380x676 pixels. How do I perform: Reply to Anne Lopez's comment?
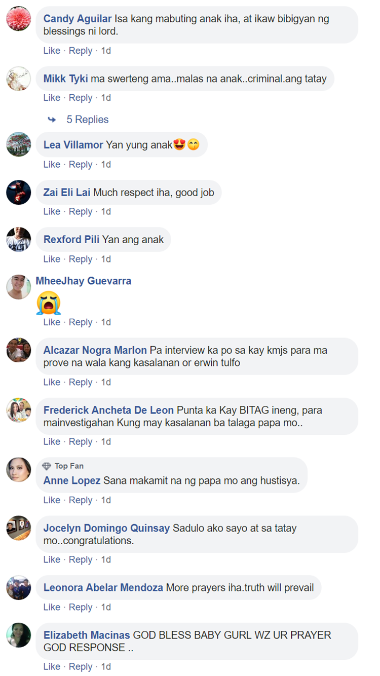tap(81, 500)
